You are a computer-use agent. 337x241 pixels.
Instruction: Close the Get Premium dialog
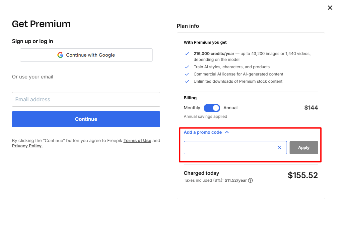(330, 7)
